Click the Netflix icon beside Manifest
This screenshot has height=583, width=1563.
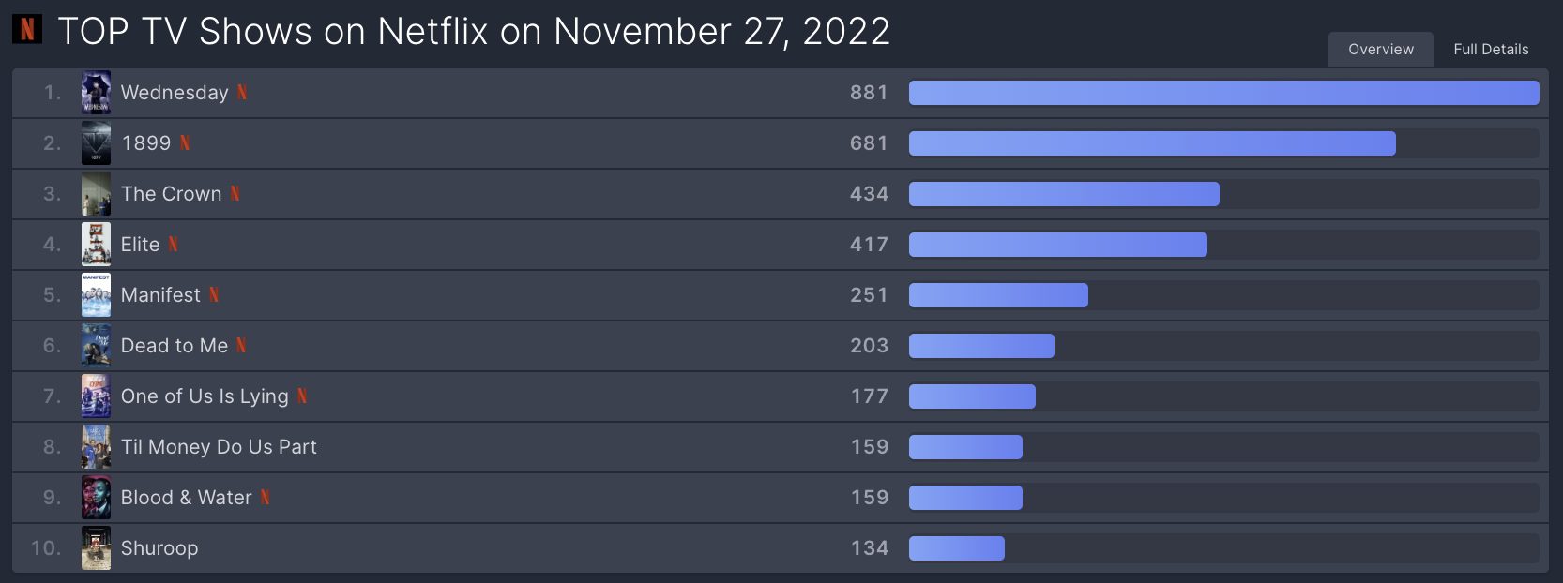click(214, 294)
